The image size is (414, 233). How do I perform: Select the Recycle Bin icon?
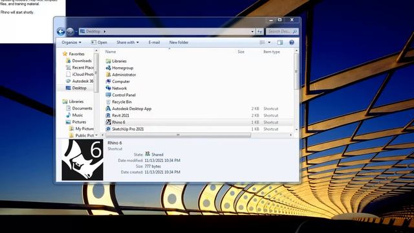pyautogui.click(x=108, y=102)
